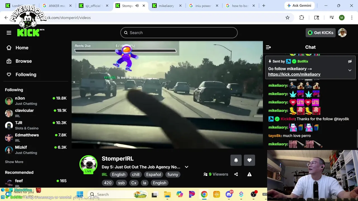This screenshot has width=358, height=201.
Task: Go back with browser back arrow
Action: coord(6,18)
